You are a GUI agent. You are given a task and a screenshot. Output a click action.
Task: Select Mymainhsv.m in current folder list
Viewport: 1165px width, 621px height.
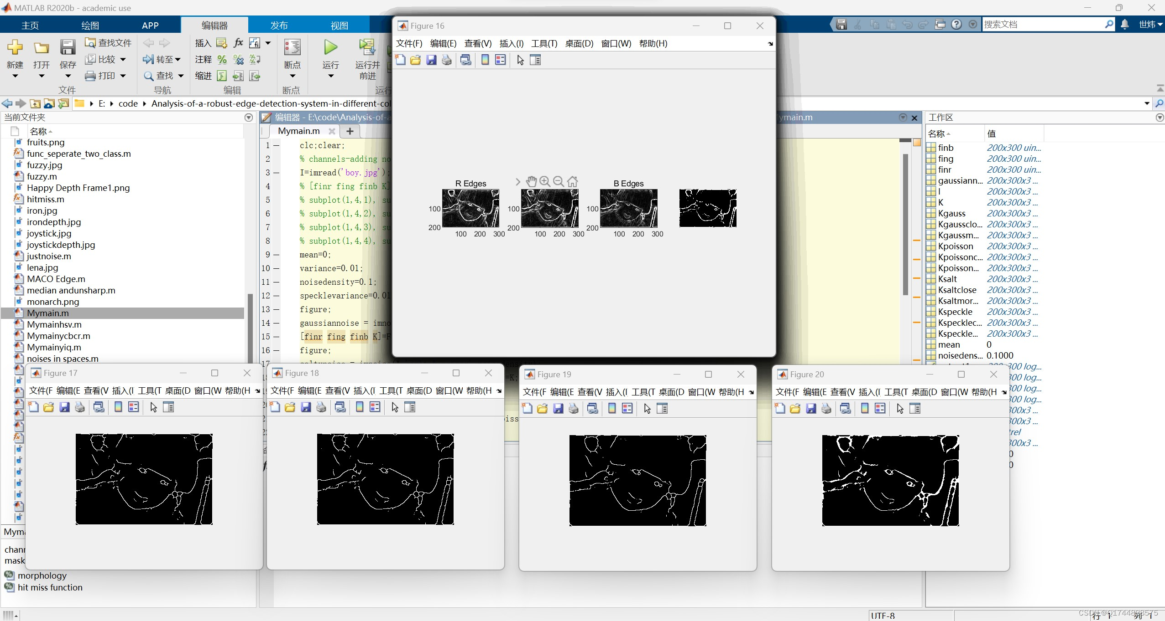pyautogui.click(x=123, y=324)
